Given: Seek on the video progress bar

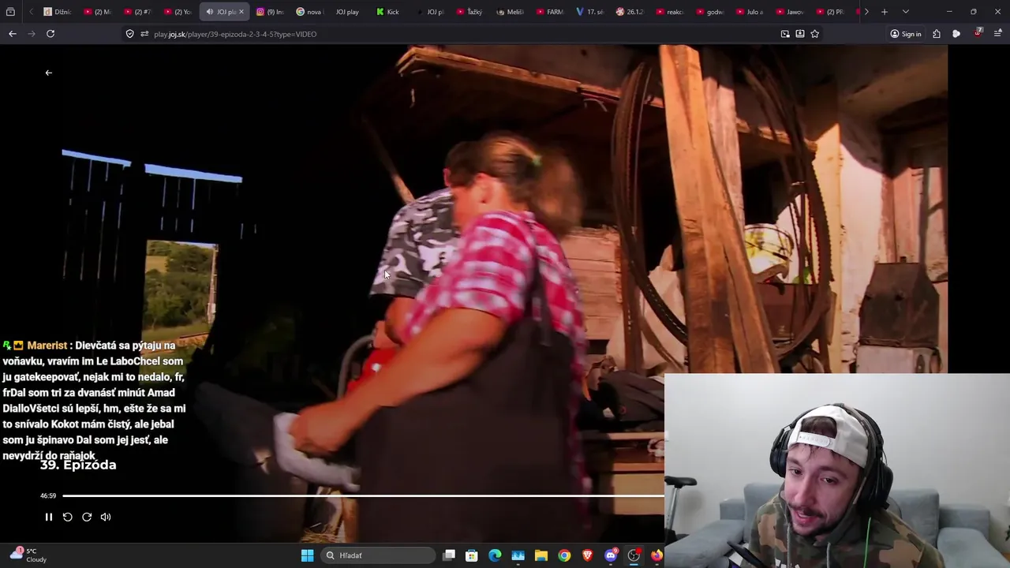Looking at the screenshot, I should (363, 495).
